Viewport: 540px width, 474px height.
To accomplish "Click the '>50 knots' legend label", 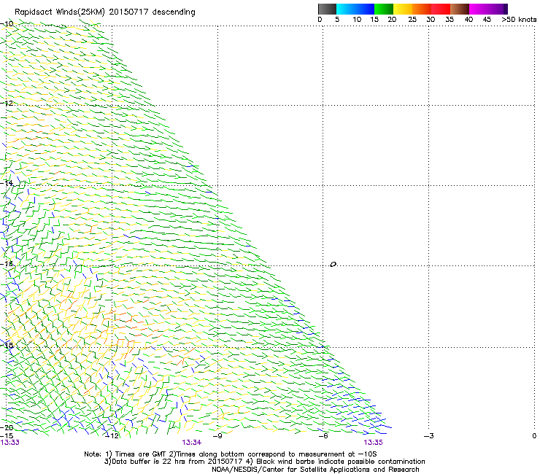I will tap(519, 20).
